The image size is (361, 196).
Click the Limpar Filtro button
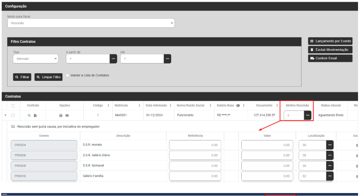point(48,77)
